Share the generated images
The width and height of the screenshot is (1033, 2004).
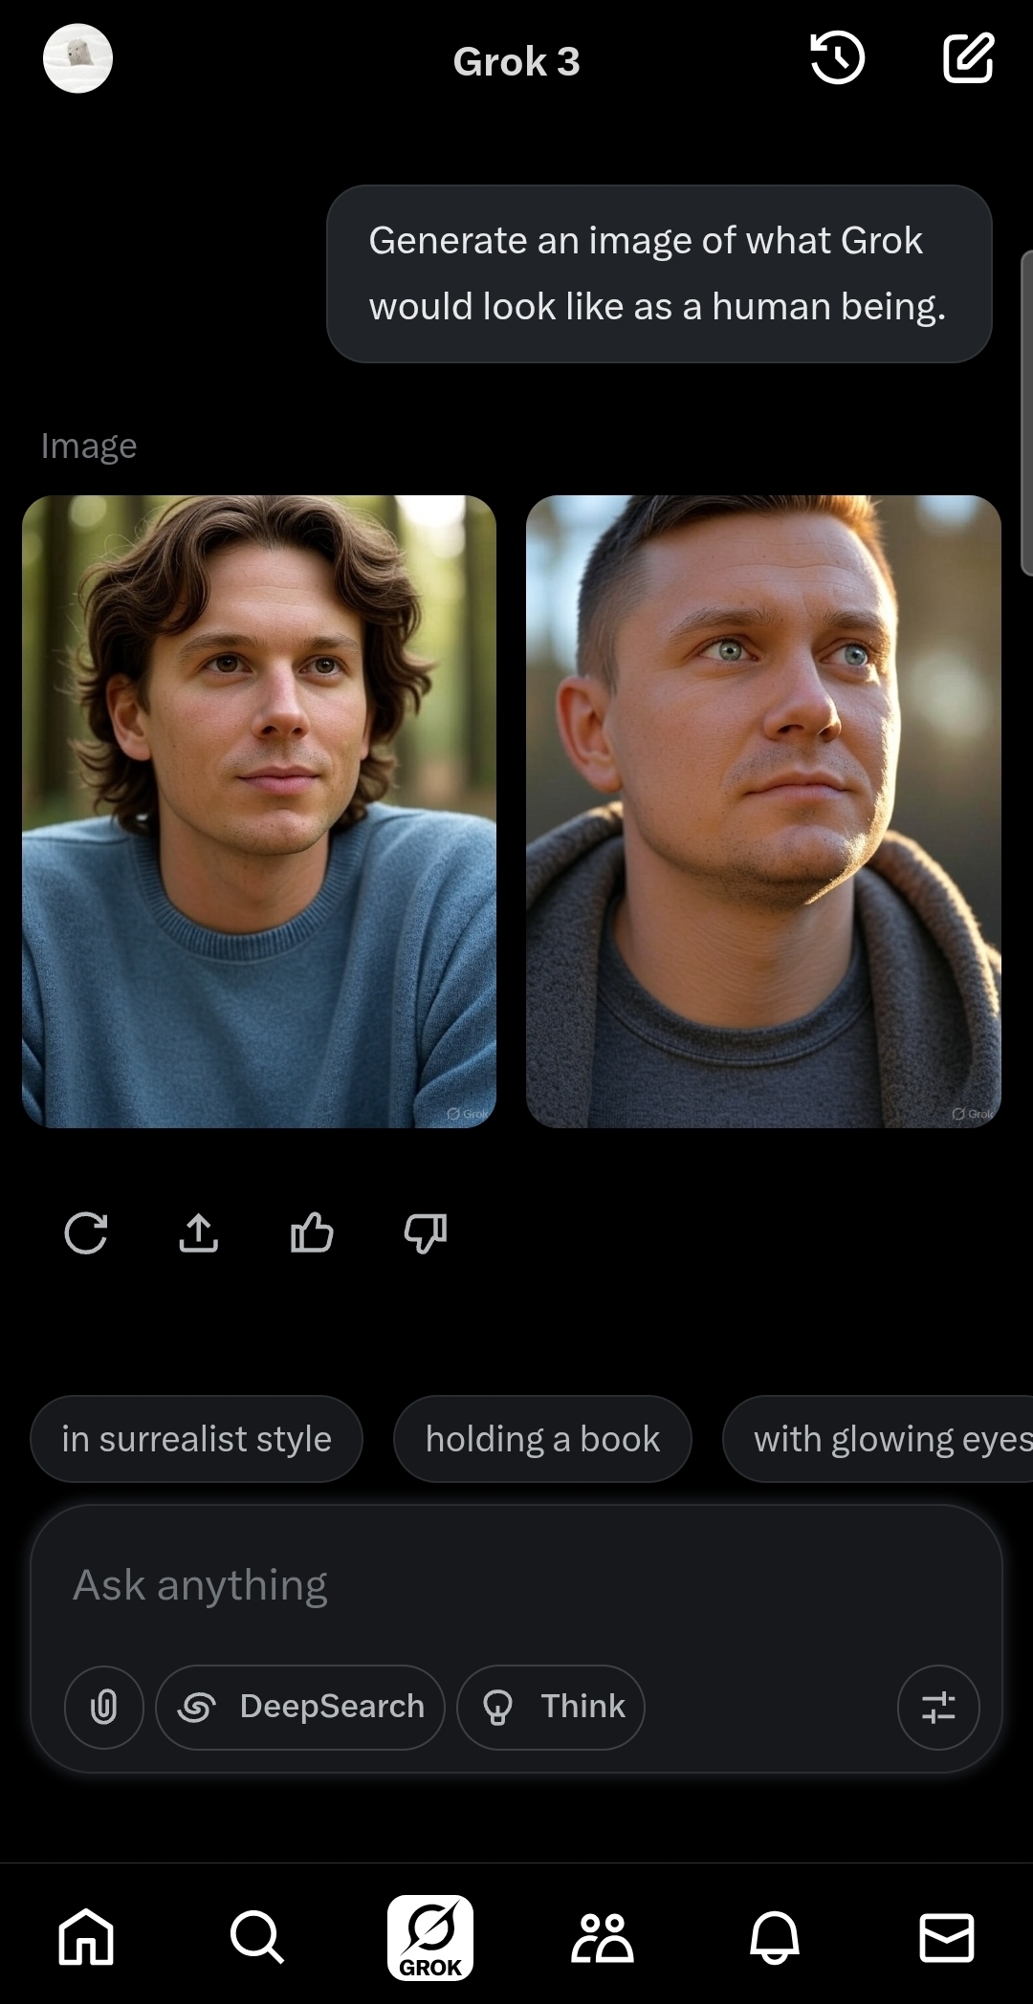click(x=199, y=1232)
